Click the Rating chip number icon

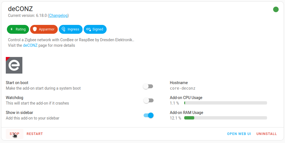point(11,29)
